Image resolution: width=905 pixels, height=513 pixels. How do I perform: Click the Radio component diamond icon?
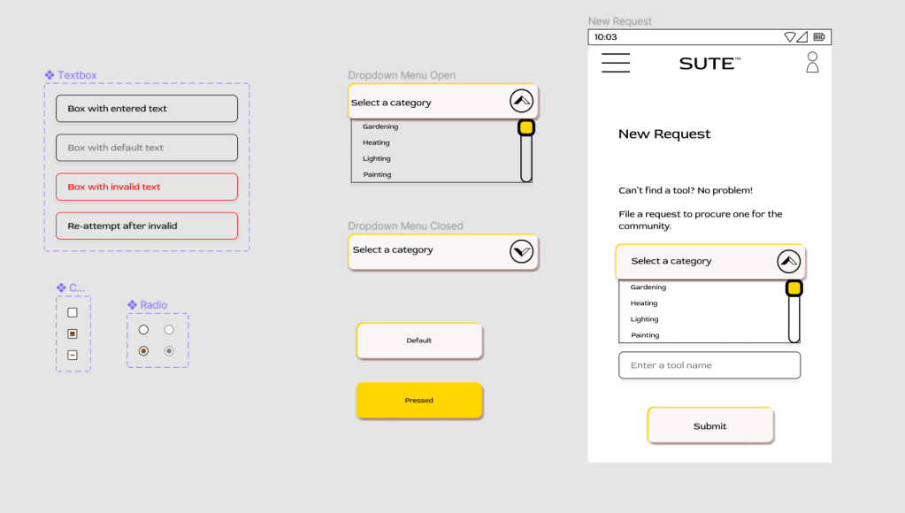[x=132, y=305]
